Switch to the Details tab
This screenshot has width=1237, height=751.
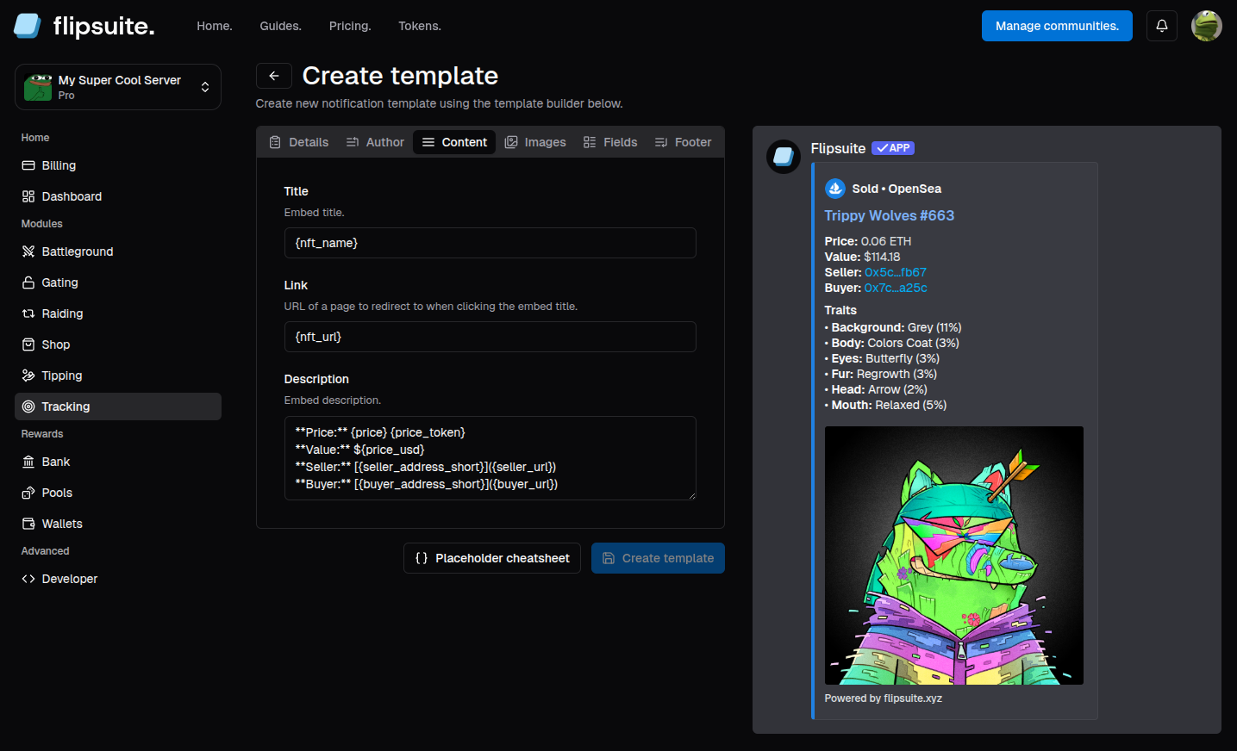pyautogui.click(x=299, y=142)
